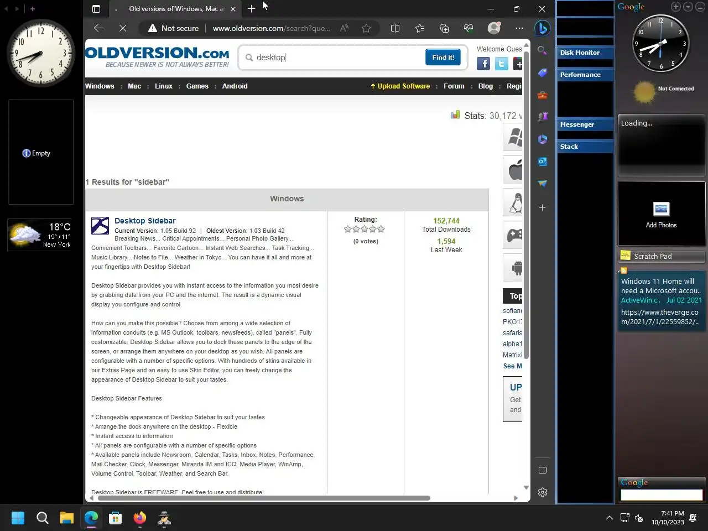The width and height of the screenshot is (708, 531).
Task: Expand the Stack panel in Desktop Sidebar
Action: click(585, 147)
